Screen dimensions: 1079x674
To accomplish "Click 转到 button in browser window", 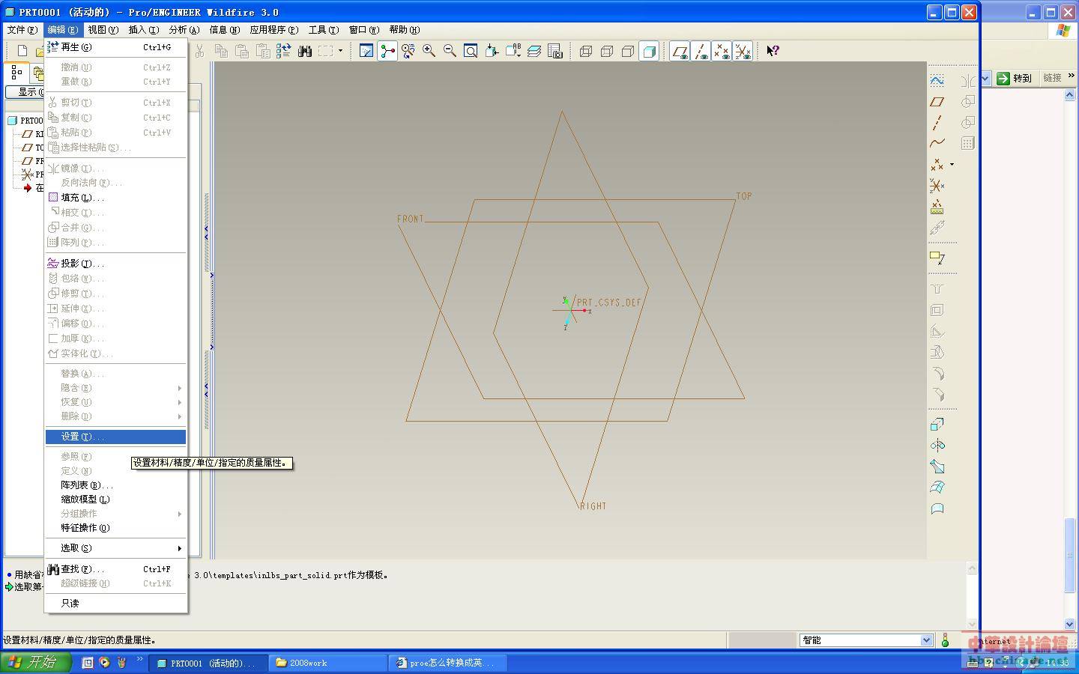I will click(x=1015, y=78).
